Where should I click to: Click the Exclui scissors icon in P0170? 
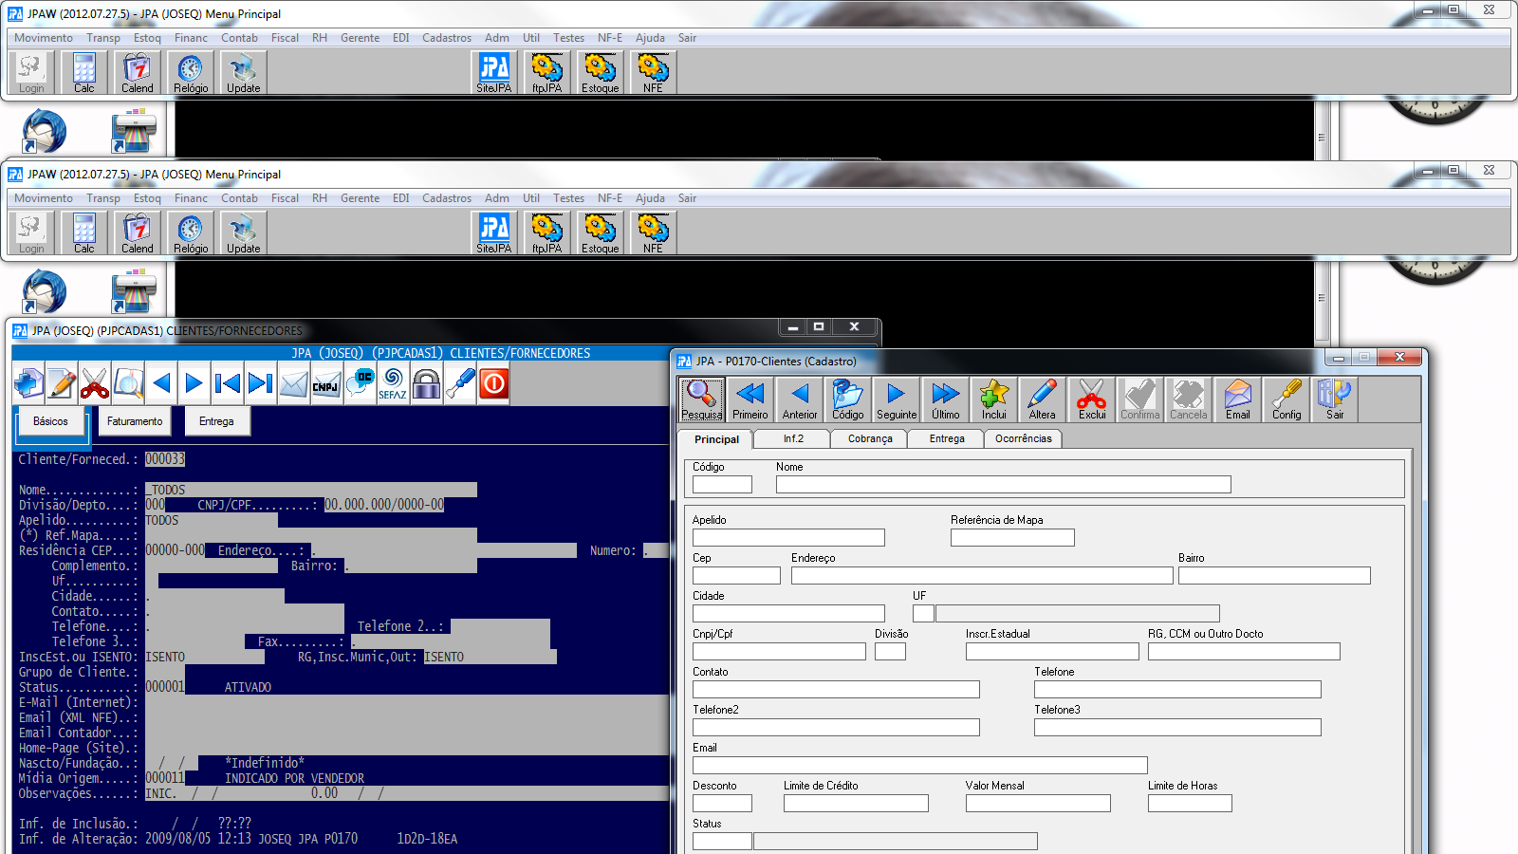click(x=1091, y=399)
